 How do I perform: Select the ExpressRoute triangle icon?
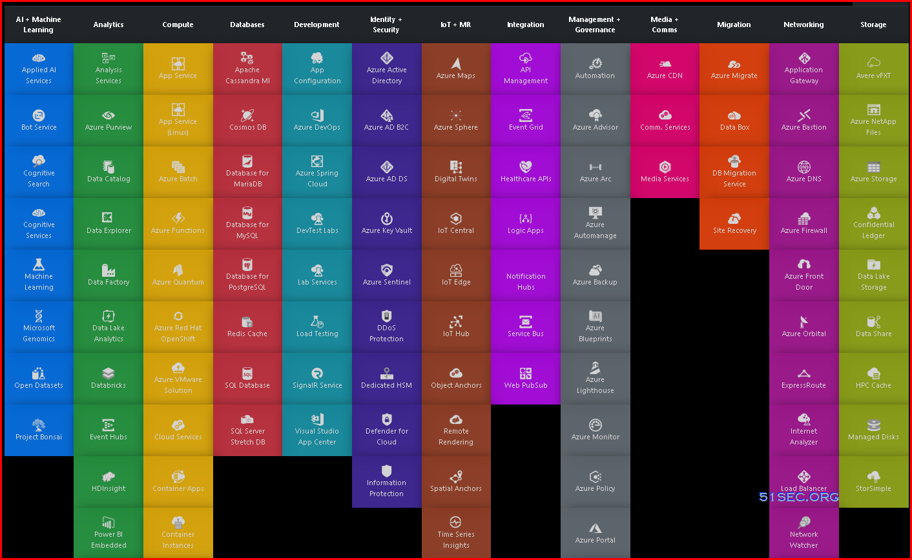[804, 374]
